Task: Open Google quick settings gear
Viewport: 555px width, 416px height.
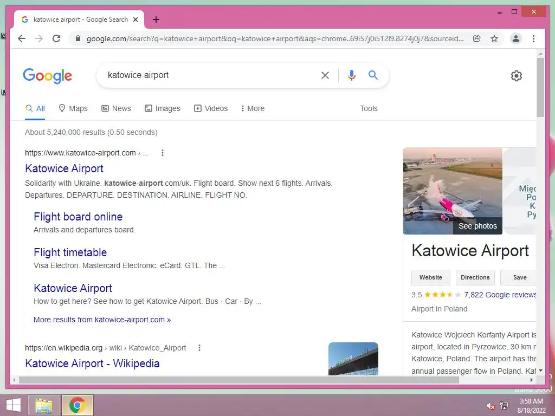Action: click(x=517, y=76)
